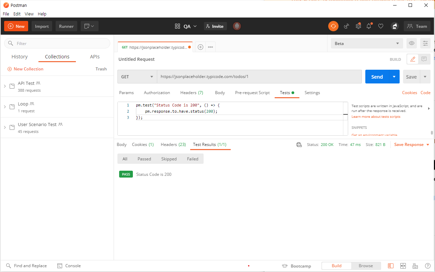Click the blue Send button

click(x=377, y=77)
